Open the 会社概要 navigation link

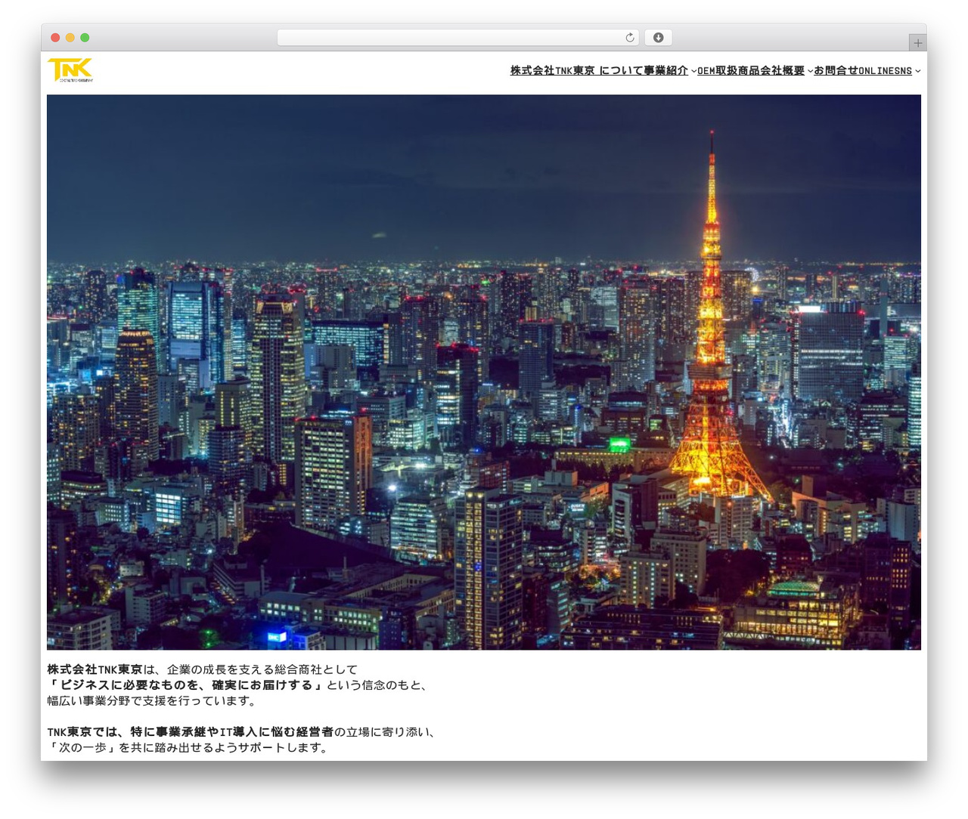pyautogui.click(x=783, y=70)
